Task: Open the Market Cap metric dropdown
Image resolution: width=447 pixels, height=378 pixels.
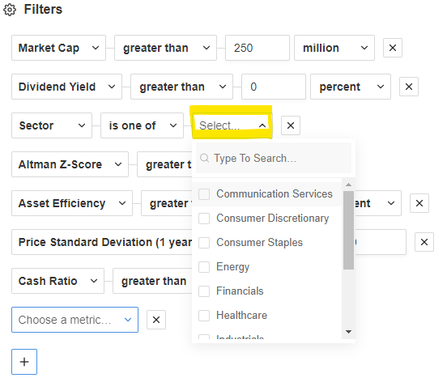Action: pos(59,48)
